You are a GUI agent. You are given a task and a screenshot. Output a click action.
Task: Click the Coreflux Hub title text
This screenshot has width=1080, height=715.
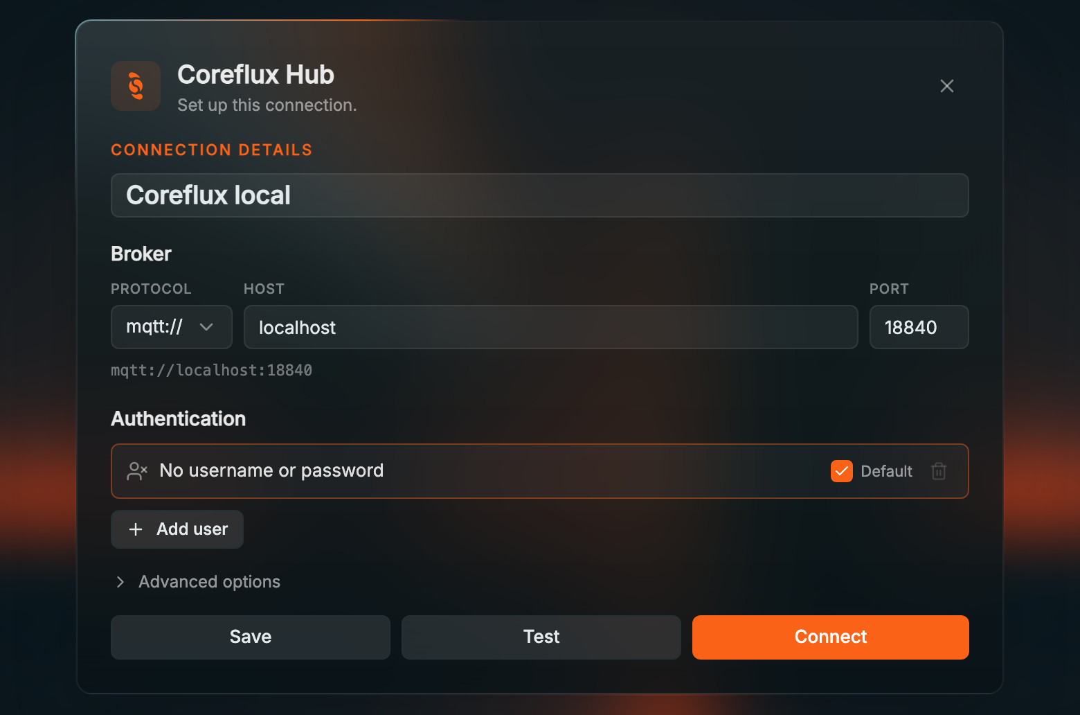[256, 75]
